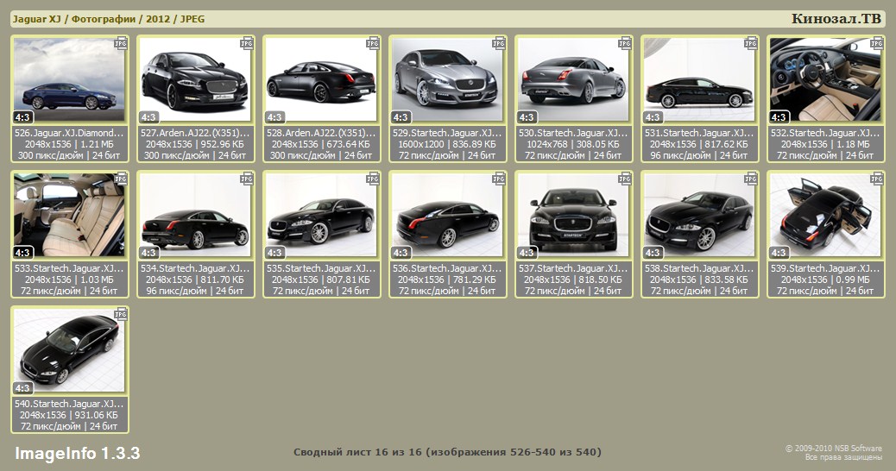This screenshot has height=471, width=896.
Task: Click 4:3 badge on 533 rear seats thumbnail
Action: [23, 253]
